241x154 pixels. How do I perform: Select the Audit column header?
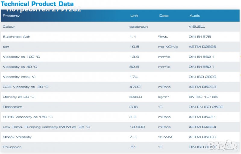(195, 16)
